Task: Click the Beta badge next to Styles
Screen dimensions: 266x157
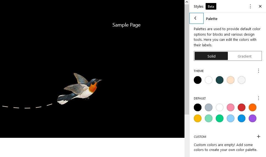Action: [x=211, y=6]
